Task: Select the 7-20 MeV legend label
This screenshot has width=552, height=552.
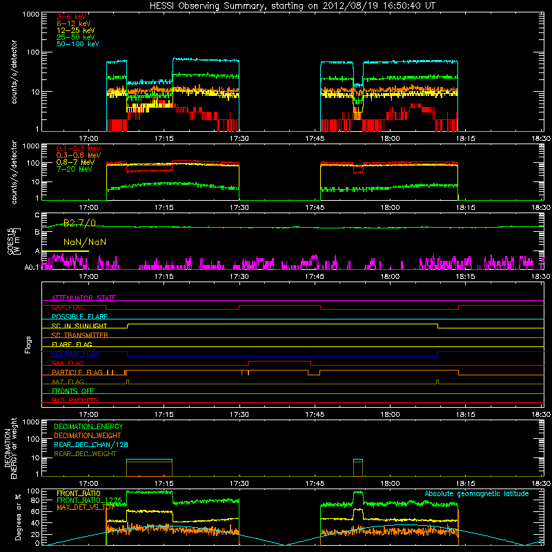Action: click(x=75, y=169)
